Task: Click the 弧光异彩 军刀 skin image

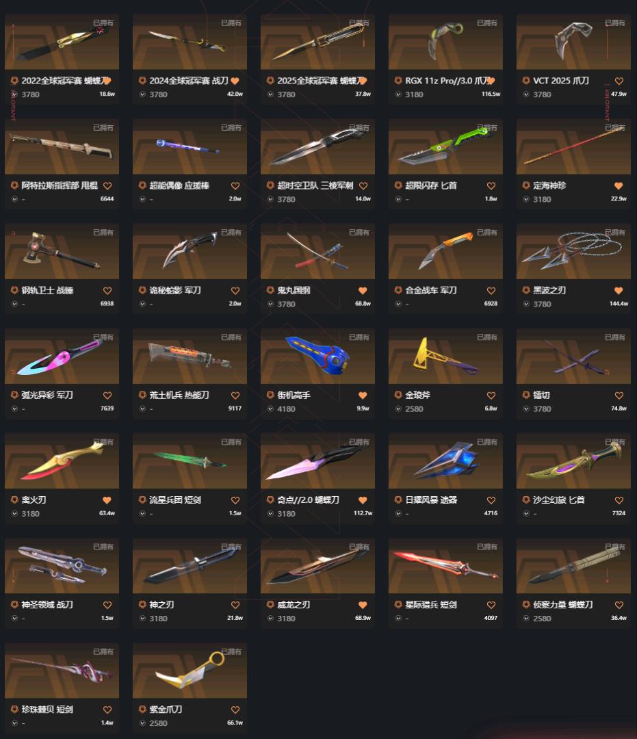Action: [x=62, y=356]
